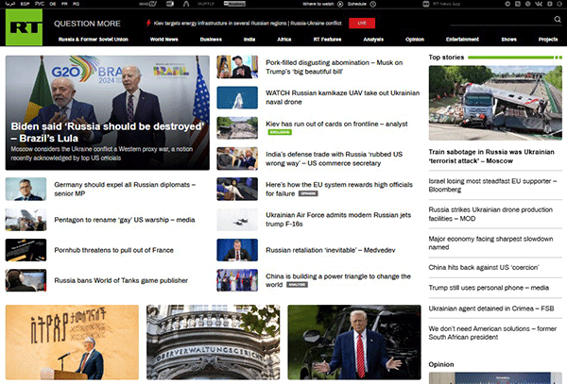Image resolution: width=567 pixels, height=384 pixels.
Task: Open the RUPTLY partner link
Action: pos(206,4)
